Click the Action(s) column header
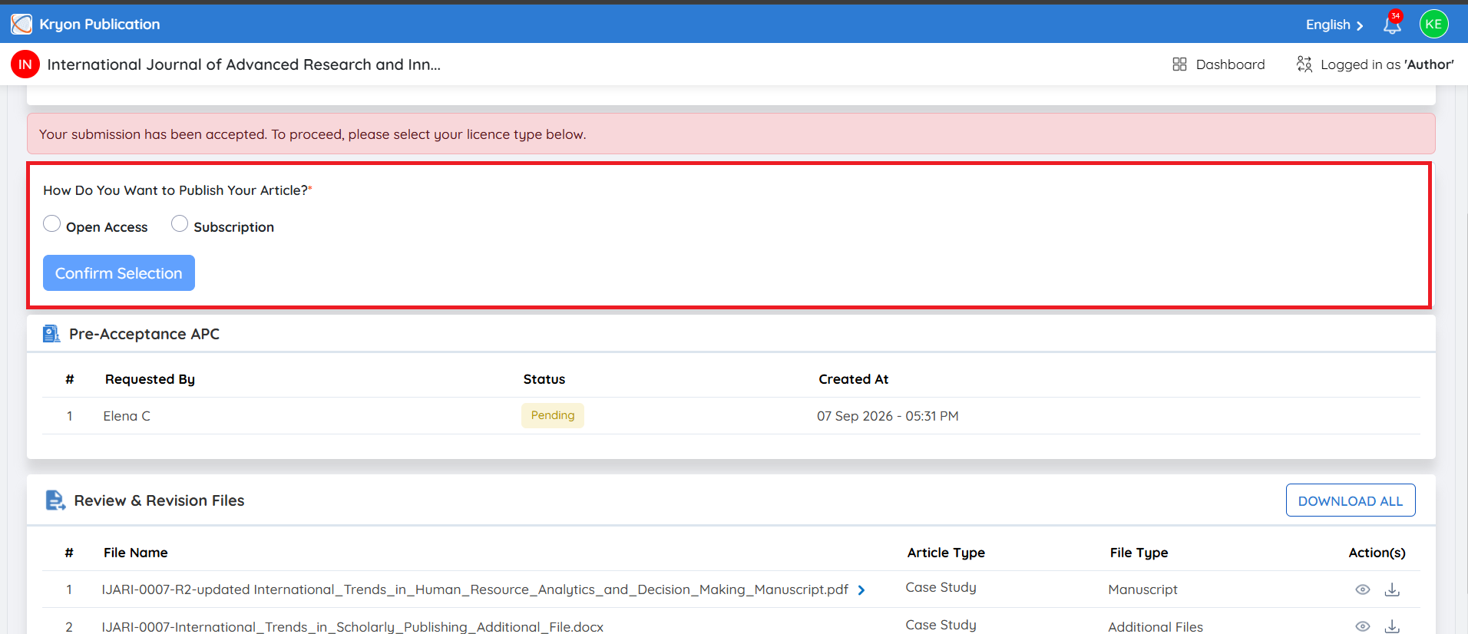 pyautogui.click(x=1377, y=553)
